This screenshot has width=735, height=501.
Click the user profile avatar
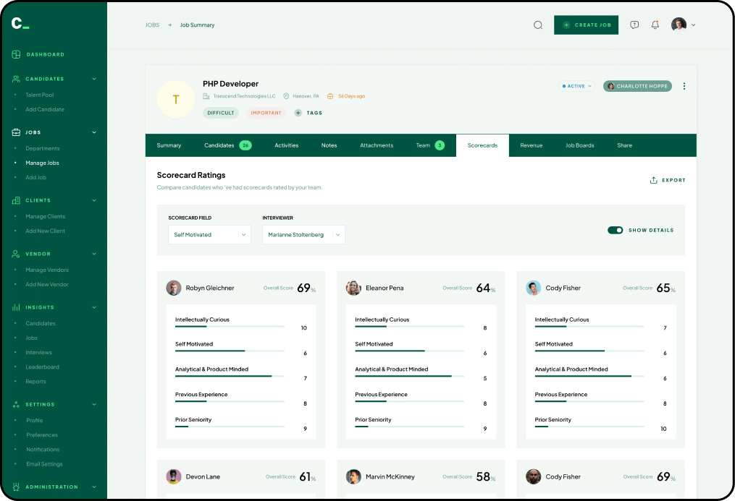coord(679,25)
